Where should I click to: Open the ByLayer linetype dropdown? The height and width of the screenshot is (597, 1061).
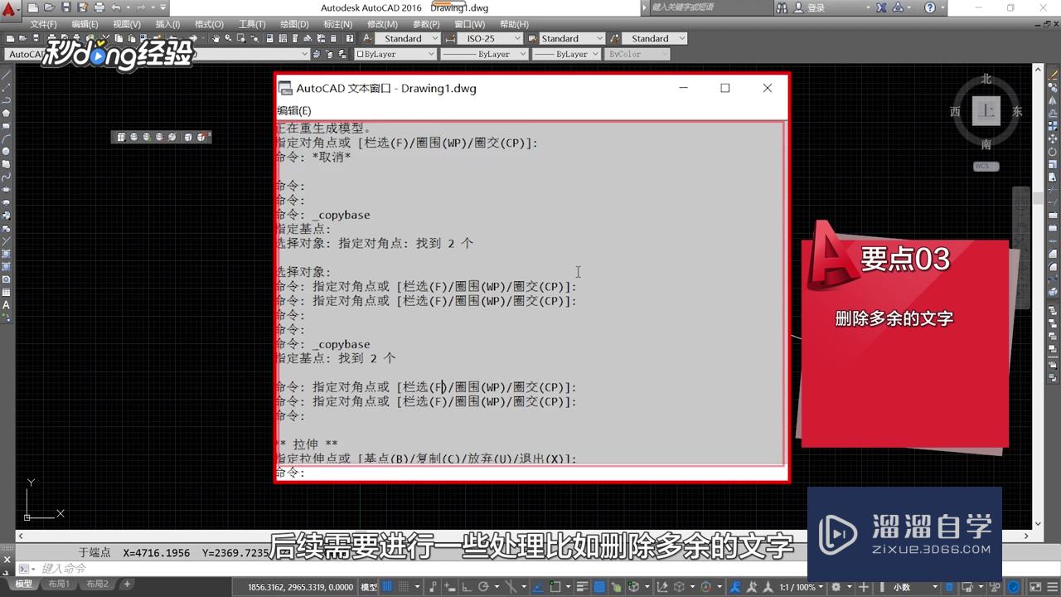[484, 54]
